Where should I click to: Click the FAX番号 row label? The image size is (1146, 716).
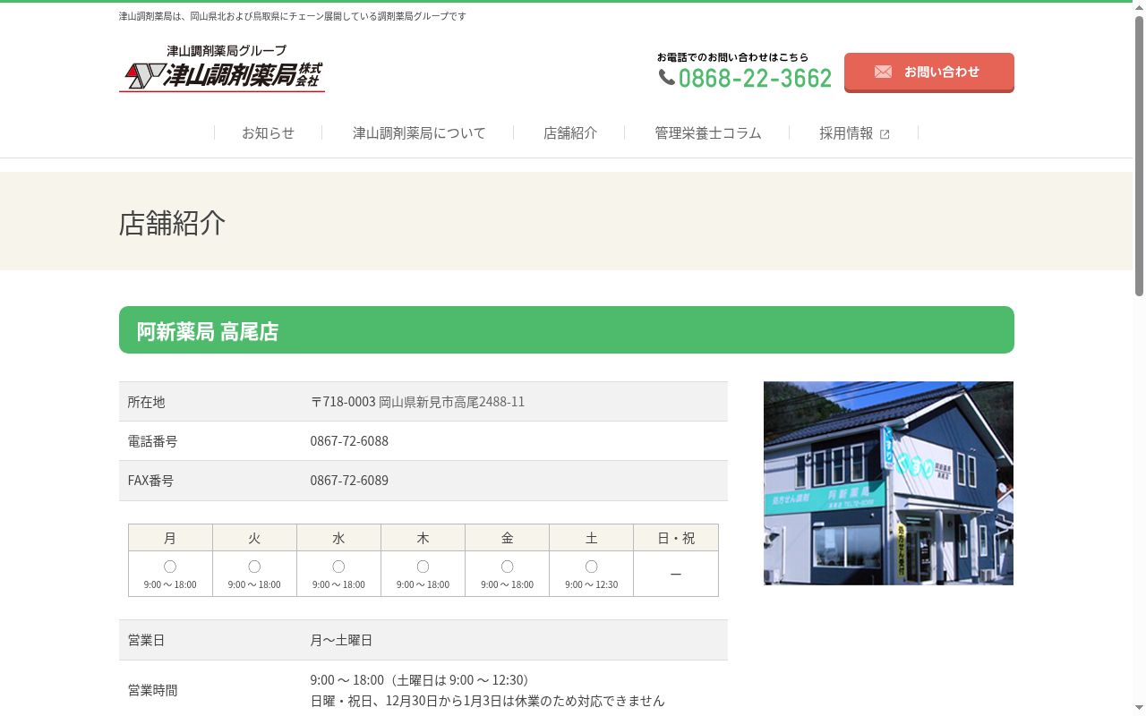[x=151, y=481]
